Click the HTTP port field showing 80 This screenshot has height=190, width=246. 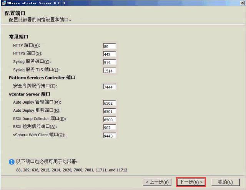point(110,46)
